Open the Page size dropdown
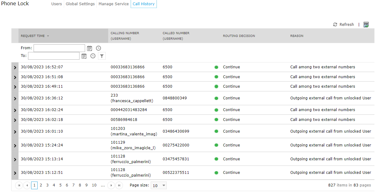The image size is (376, 192). [159, 185]
